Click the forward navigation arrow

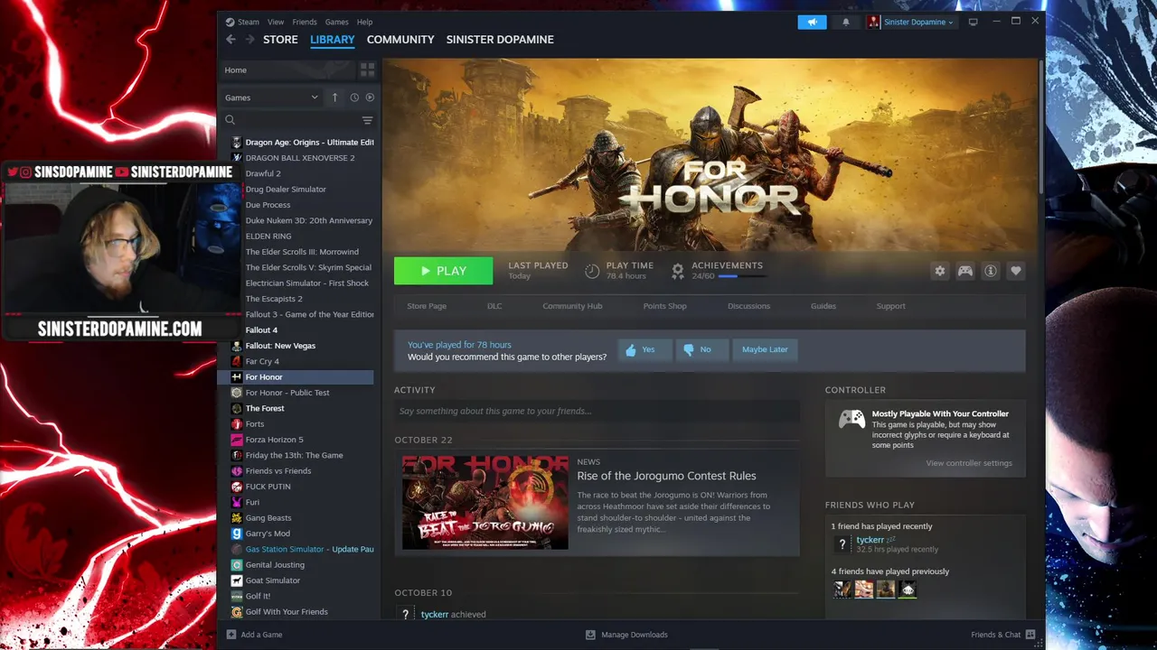click(249, 40)
